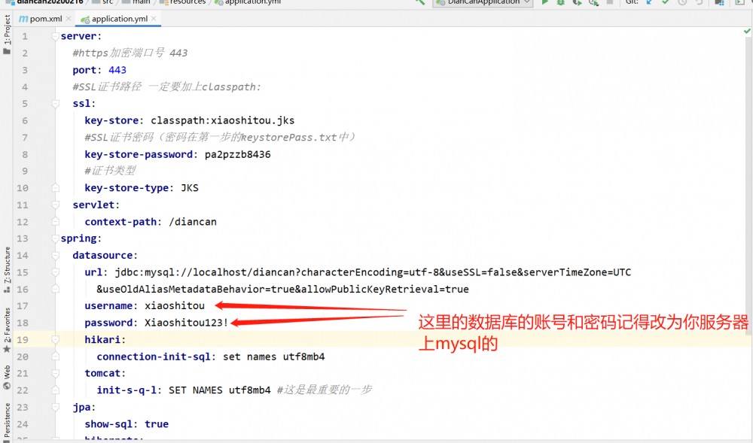The width and height of the screenshot is (753, 443).
Task: Click the Search Everywhere magnifier icon
Action: click(419, 3)
